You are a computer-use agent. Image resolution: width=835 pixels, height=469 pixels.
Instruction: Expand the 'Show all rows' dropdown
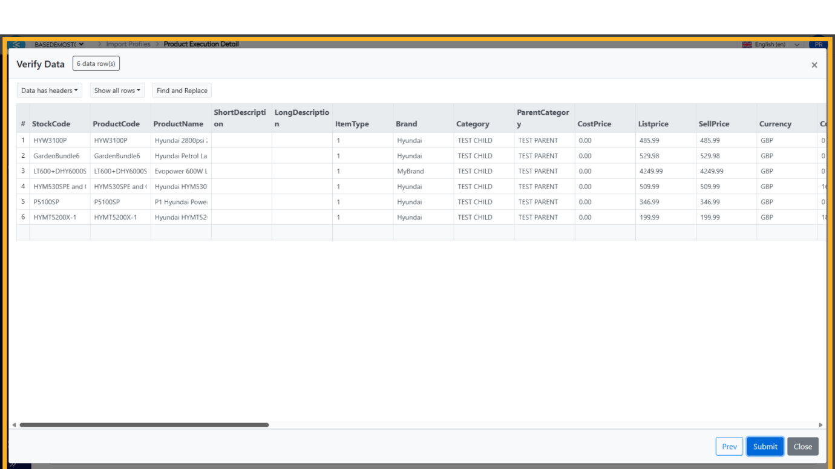coord(117,91)
